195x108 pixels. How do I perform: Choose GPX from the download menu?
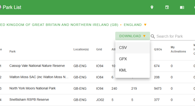tap(133, 59)
